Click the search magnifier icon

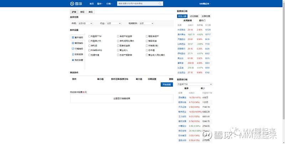[x=160, y=4]
